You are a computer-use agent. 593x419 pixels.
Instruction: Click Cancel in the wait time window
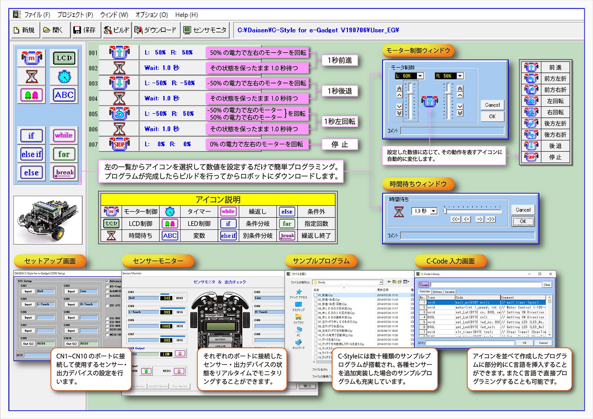[x=523, y=210]
